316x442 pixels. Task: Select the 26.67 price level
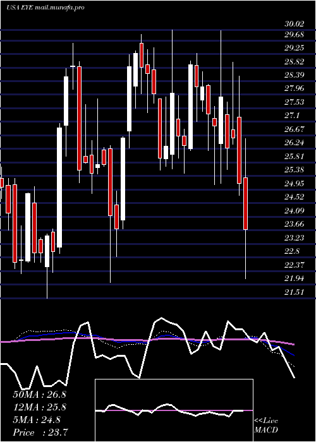[295, 129]
